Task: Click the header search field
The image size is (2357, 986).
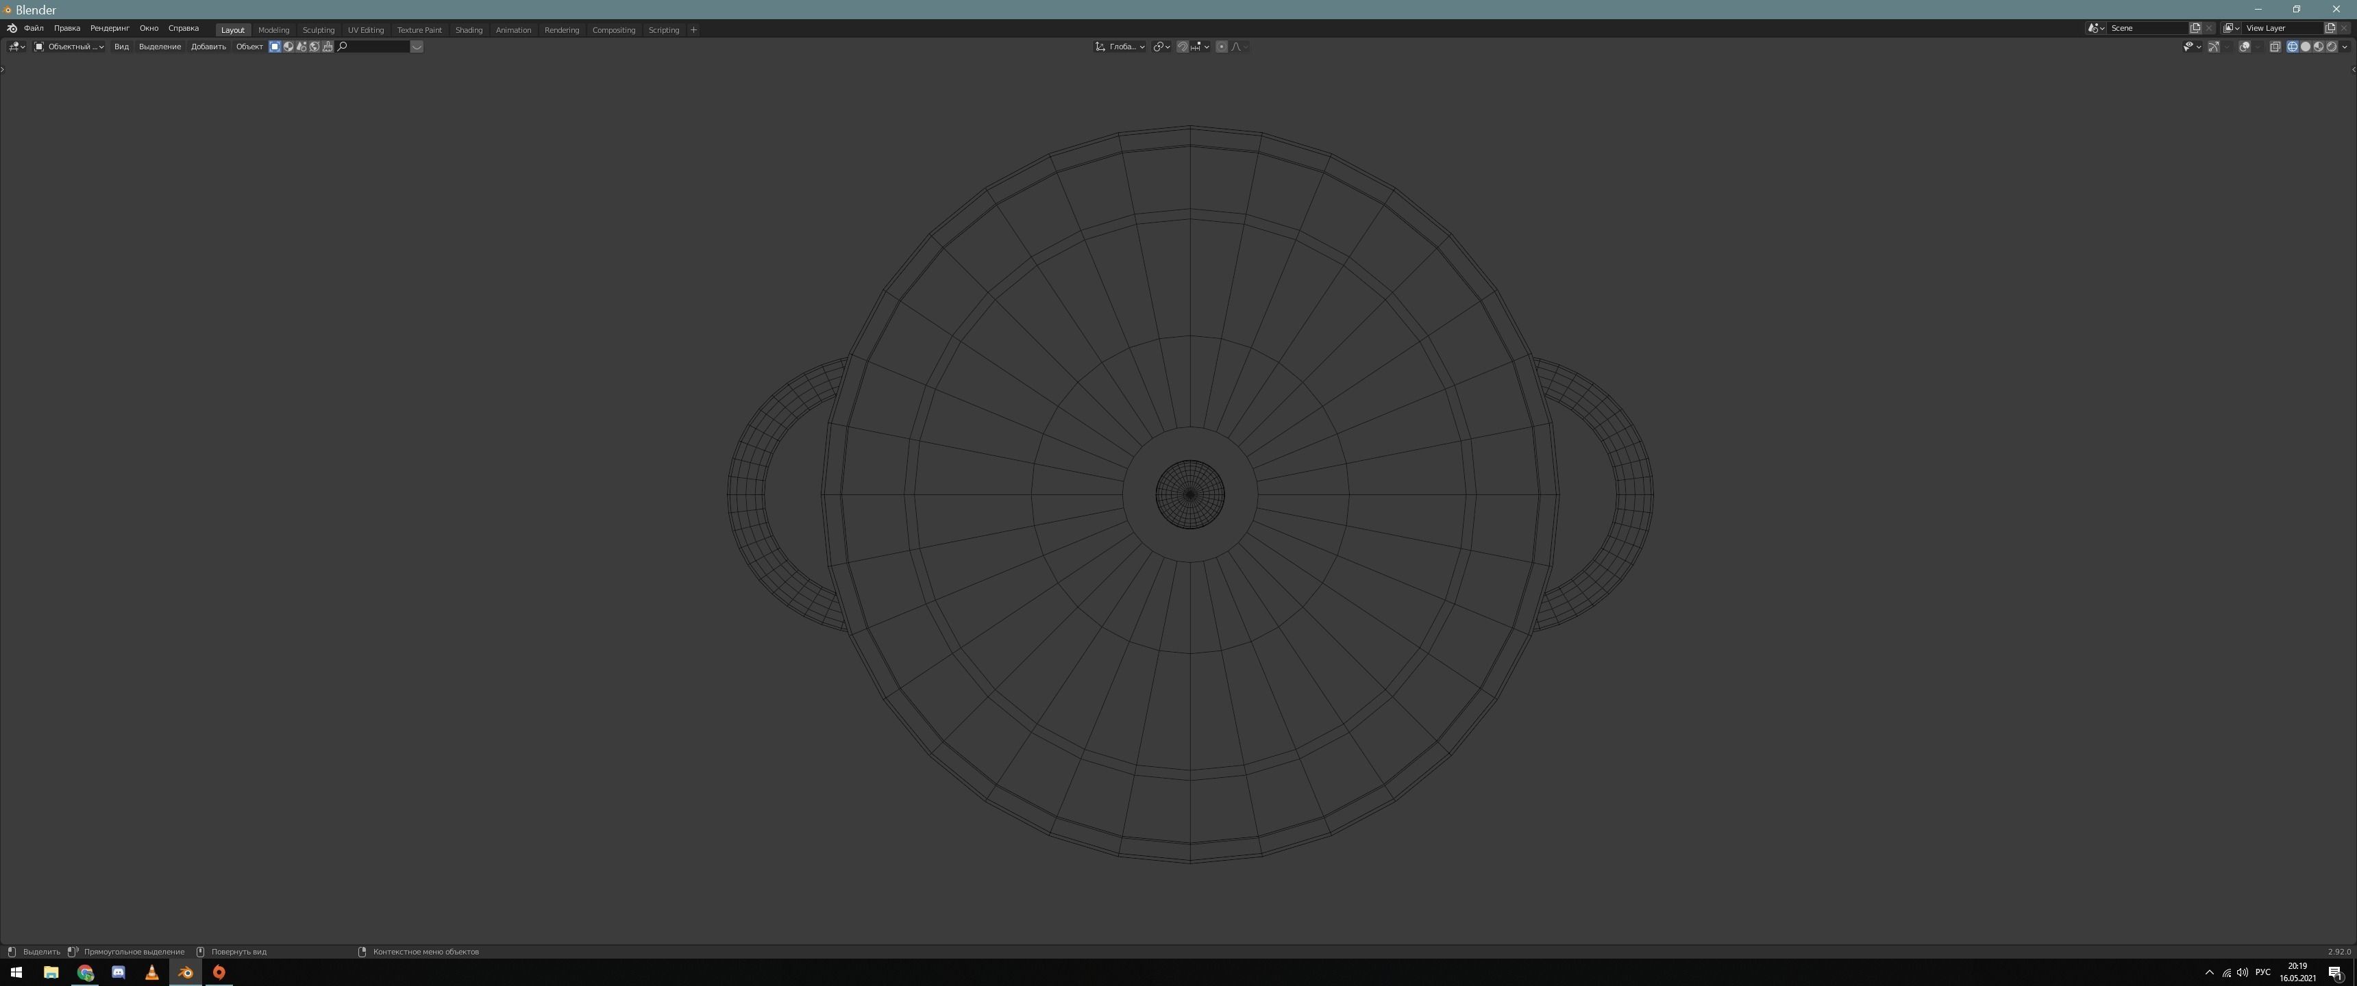Action: (x=375, y=47)
